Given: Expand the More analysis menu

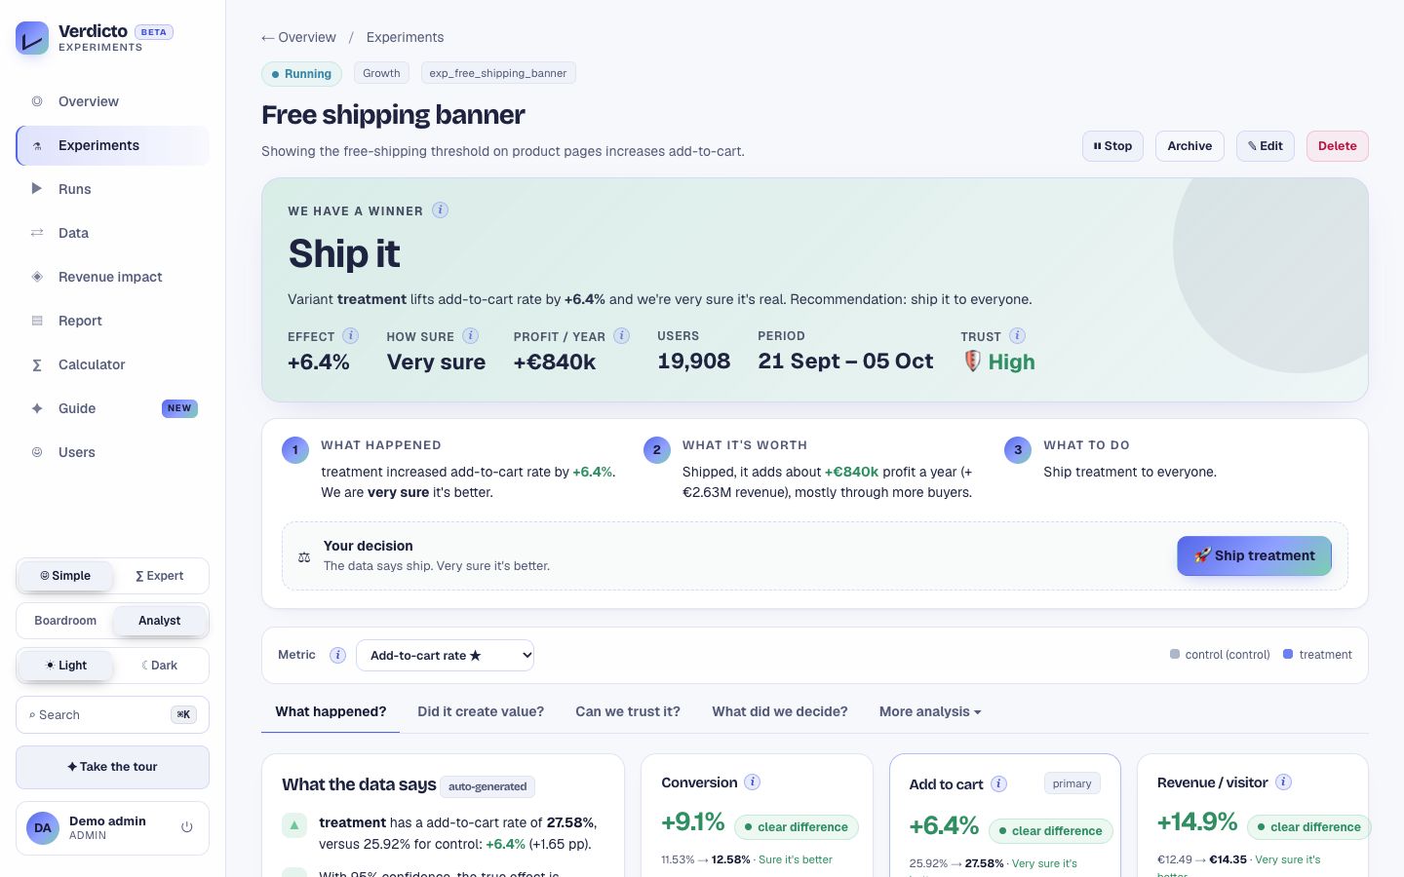Looking at the screenshot, I should (x=929, y=711).
